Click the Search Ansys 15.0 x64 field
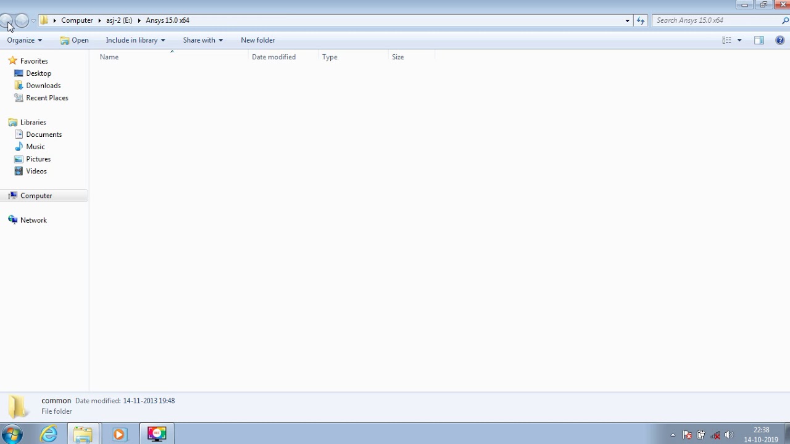The width and height of the screenshot is (790, 444). coord(716,20)
